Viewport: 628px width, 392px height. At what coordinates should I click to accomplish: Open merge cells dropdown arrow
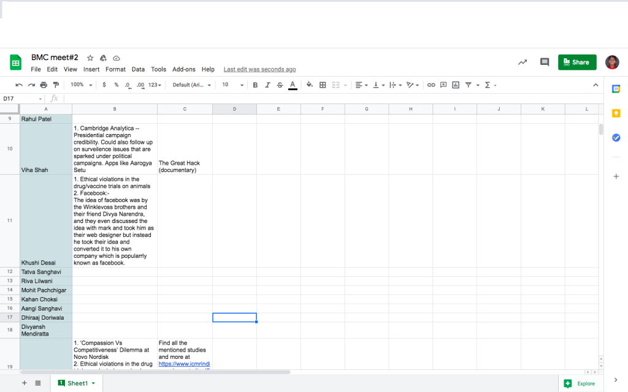pyautogui.click(x=345, y=85)
